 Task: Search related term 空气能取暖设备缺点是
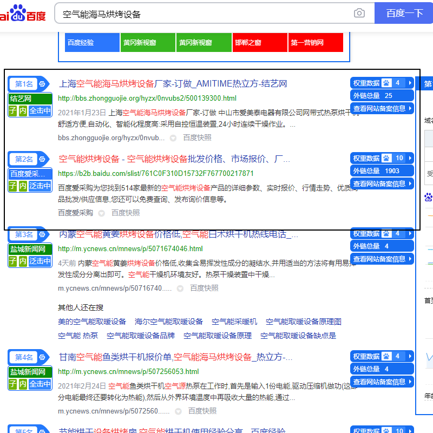click(x=298, y=336)
